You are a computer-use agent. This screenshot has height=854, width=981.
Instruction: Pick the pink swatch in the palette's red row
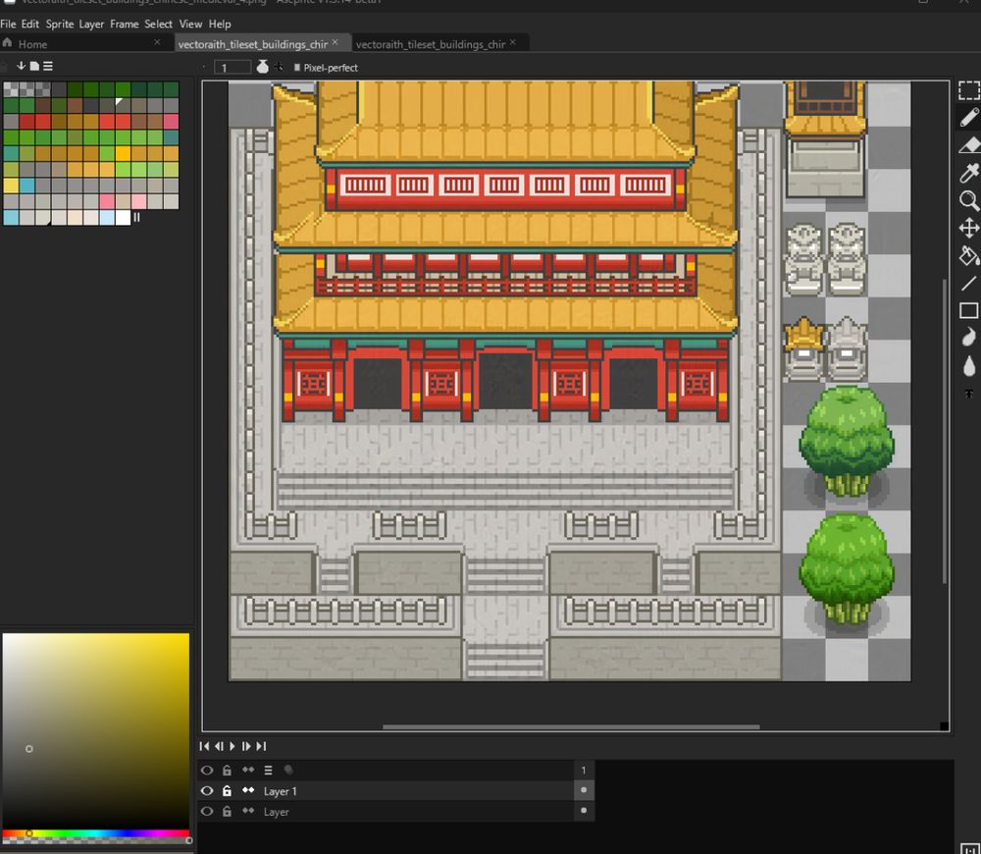[171, 122]
